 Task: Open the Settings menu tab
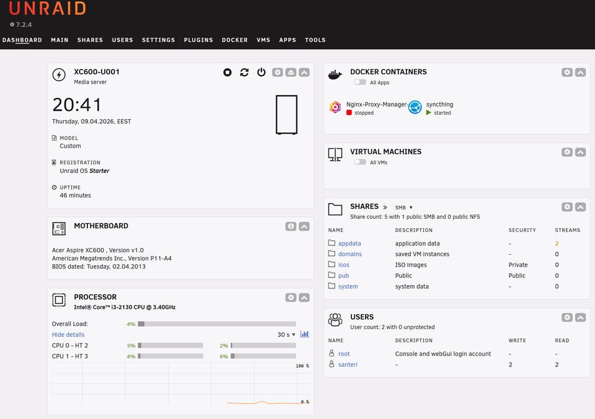click(x=158, y=40)
